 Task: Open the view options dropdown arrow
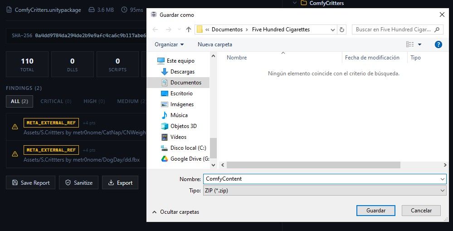pyautogui.click(x=420, y=44)
